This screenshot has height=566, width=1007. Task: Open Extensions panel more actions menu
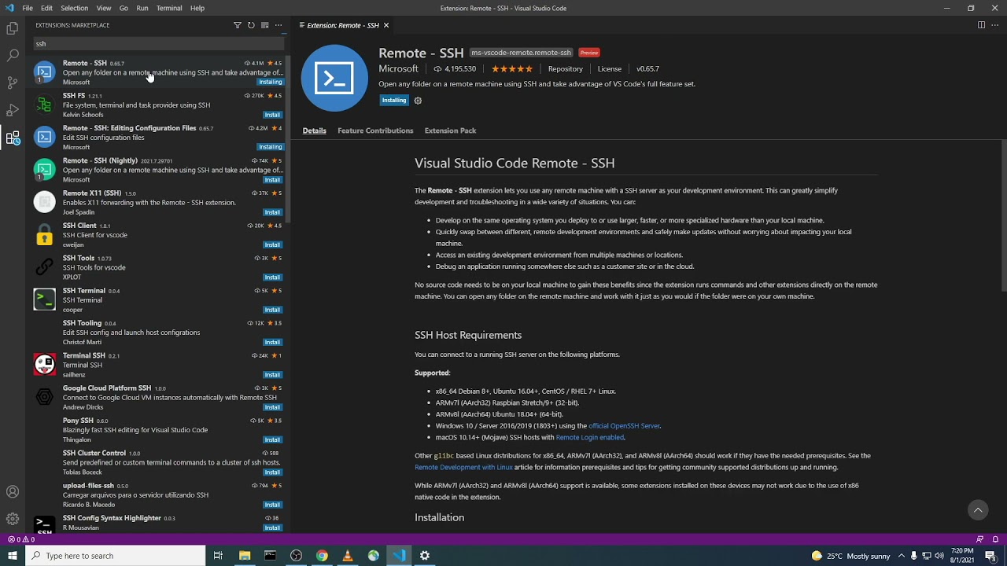(278, 25)
